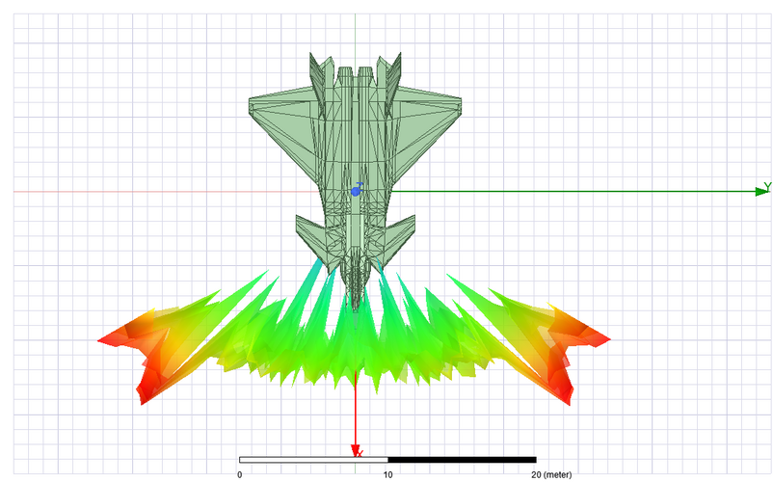Click the '10' scale bar label
The image size is (773, 482).
(388, 474)
